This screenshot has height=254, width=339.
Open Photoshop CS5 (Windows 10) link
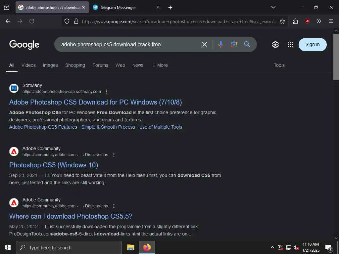(x=54, y=165)
